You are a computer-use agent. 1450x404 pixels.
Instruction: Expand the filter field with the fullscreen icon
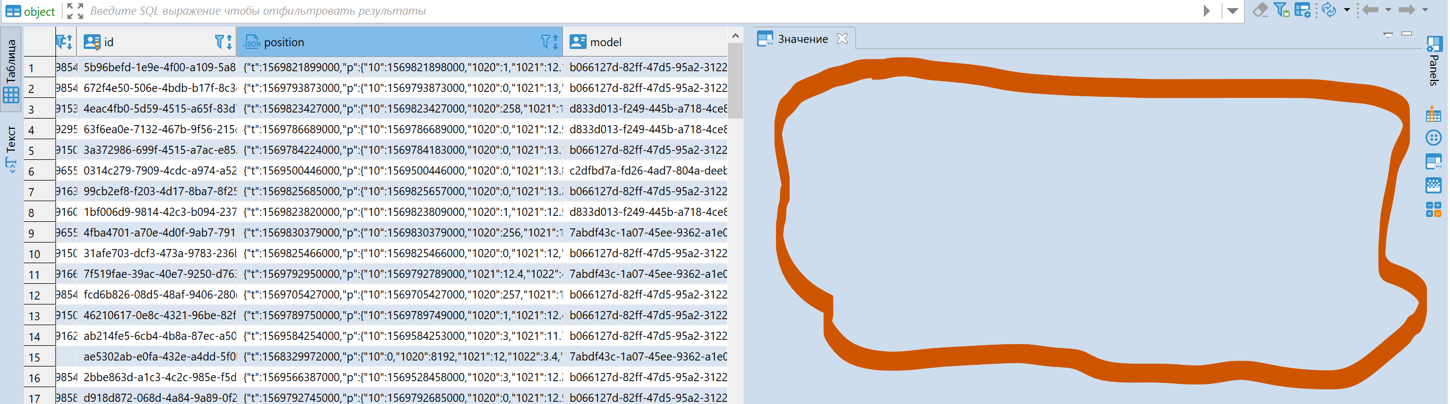(75, 11)
